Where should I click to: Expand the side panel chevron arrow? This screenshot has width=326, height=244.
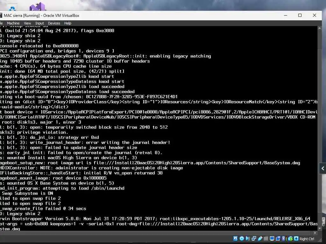(x=322, y=168)
